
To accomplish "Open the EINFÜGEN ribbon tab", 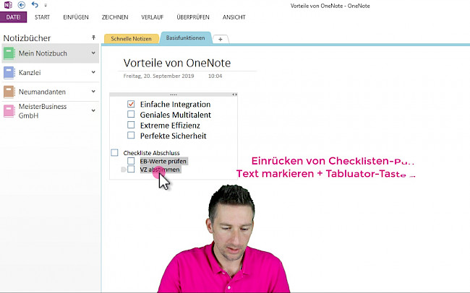I will 76,17.
